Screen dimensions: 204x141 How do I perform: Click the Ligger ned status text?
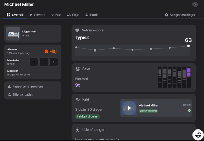[x=29, y=32]
